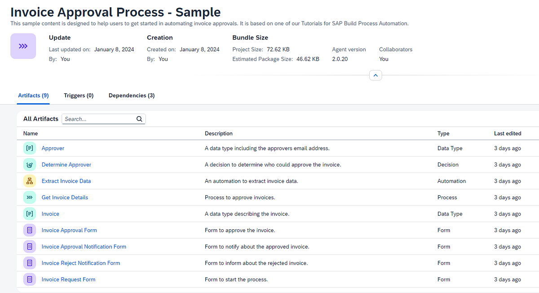This screenshot has height=293, width=539.
Task: Click the Extract Invoice Data automation icon
Action: coord(29,181)
